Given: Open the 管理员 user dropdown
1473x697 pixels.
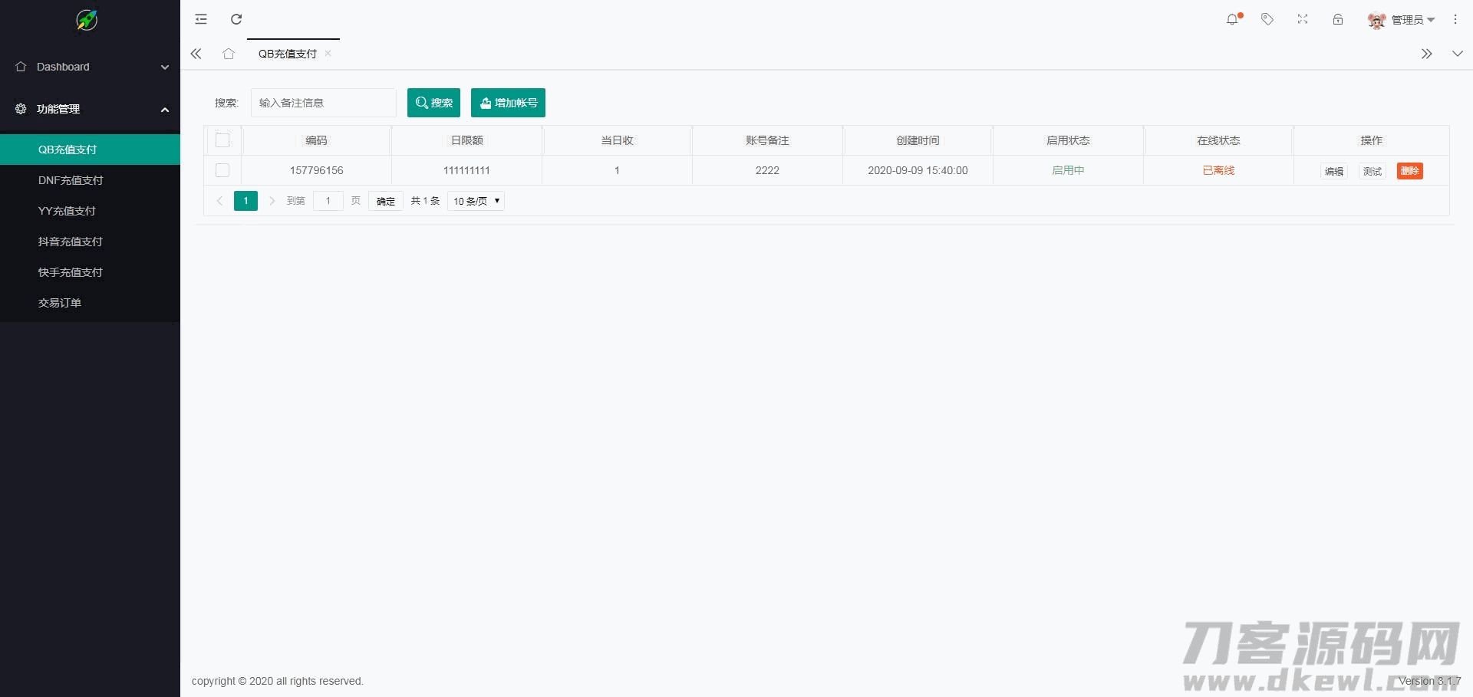Looking at the screenshot, I should coord(1402,20).
